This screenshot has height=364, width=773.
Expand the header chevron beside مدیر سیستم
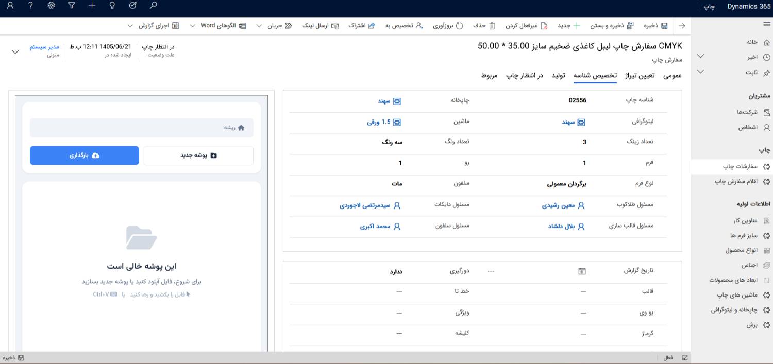click(x=15, y=51)
